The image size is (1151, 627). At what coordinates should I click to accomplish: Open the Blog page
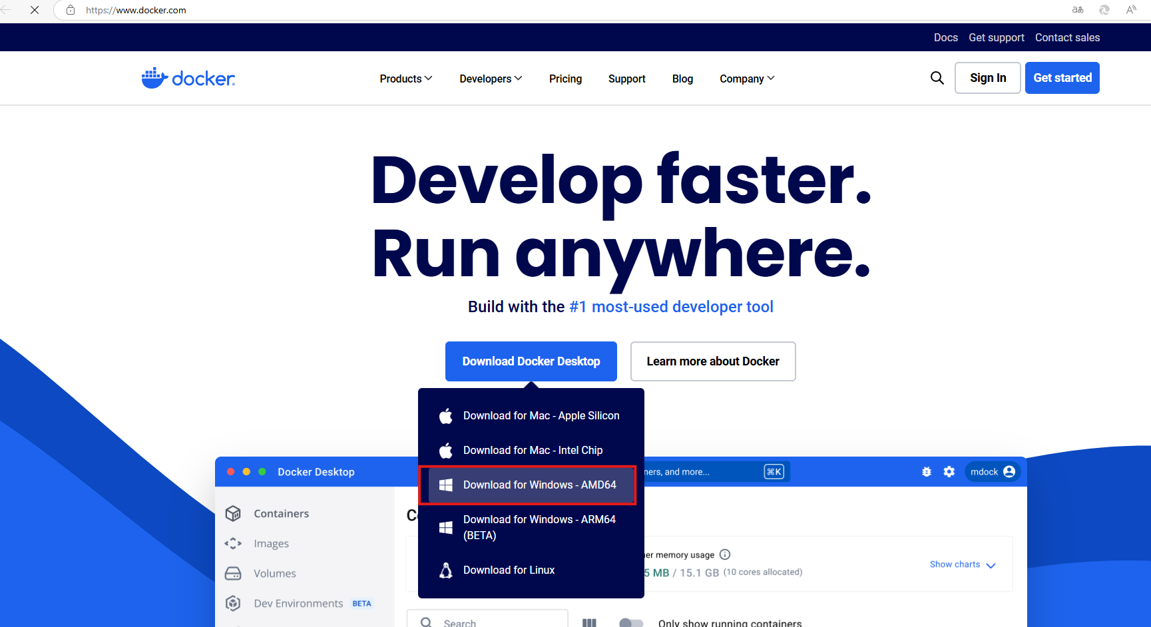pos(682,79)
